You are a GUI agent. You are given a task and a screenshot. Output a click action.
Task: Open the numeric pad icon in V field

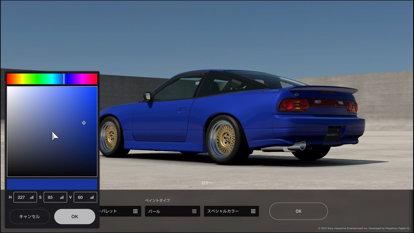tap(92, 197)
